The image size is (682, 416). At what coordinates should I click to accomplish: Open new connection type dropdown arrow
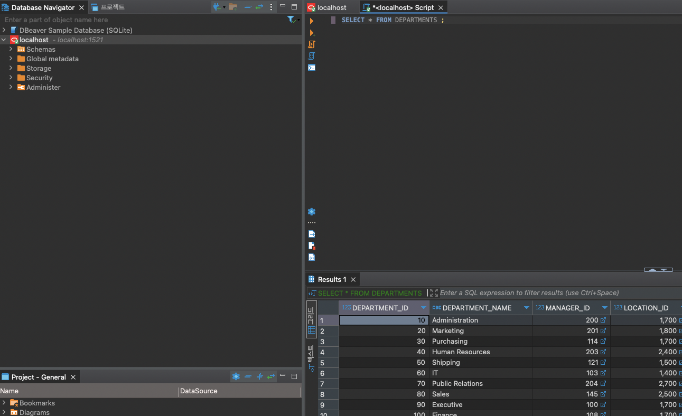[224, 7]
